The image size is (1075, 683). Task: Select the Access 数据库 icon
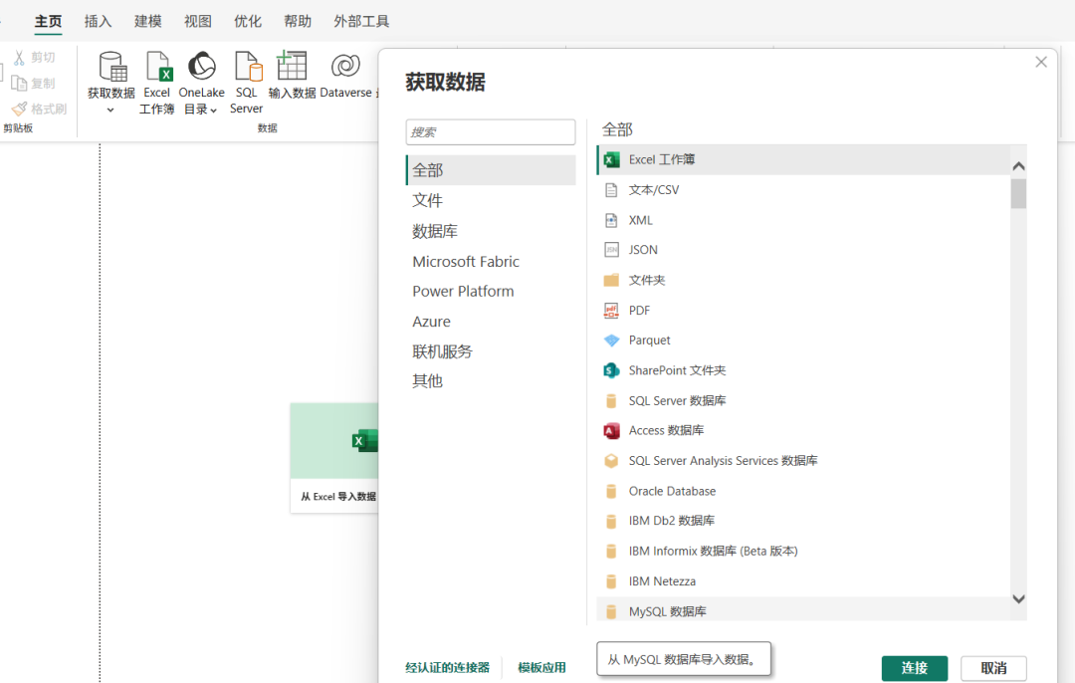(x=611, y=431)
